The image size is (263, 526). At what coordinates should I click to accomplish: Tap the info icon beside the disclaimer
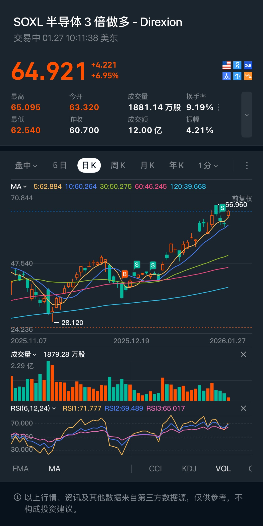click(x=18, y=497)
